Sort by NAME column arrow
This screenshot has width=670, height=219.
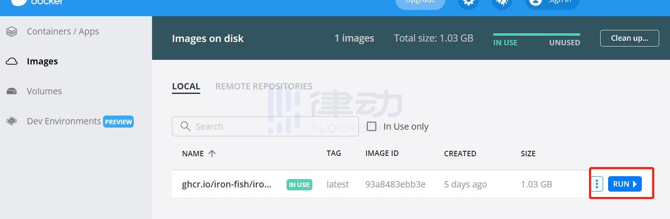tap(212, 153)
